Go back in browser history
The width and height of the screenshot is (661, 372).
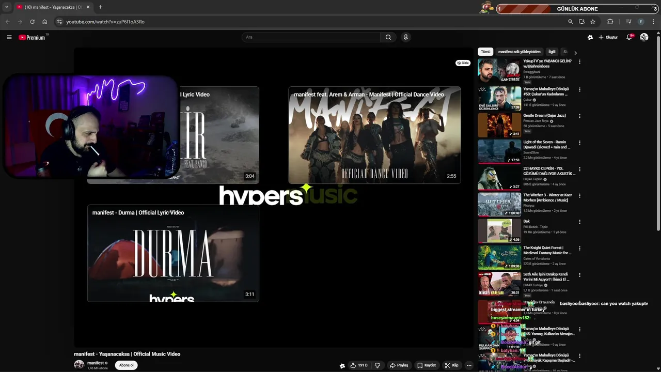point(7,22)
